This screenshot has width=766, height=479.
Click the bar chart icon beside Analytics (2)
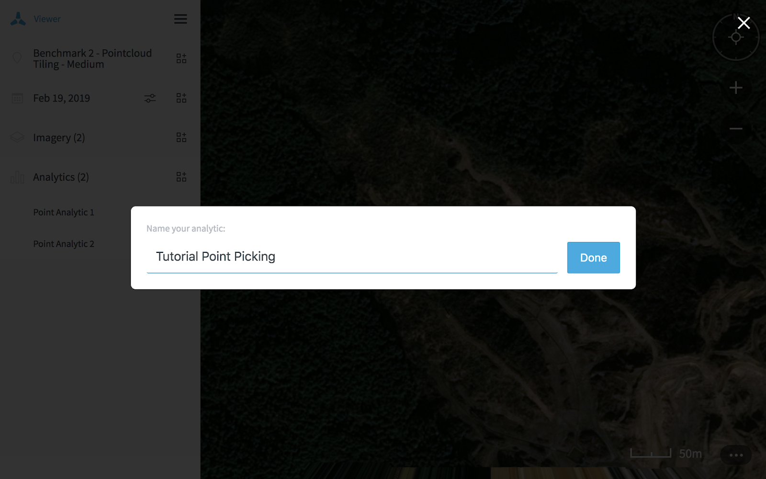[x=17, y=177]
